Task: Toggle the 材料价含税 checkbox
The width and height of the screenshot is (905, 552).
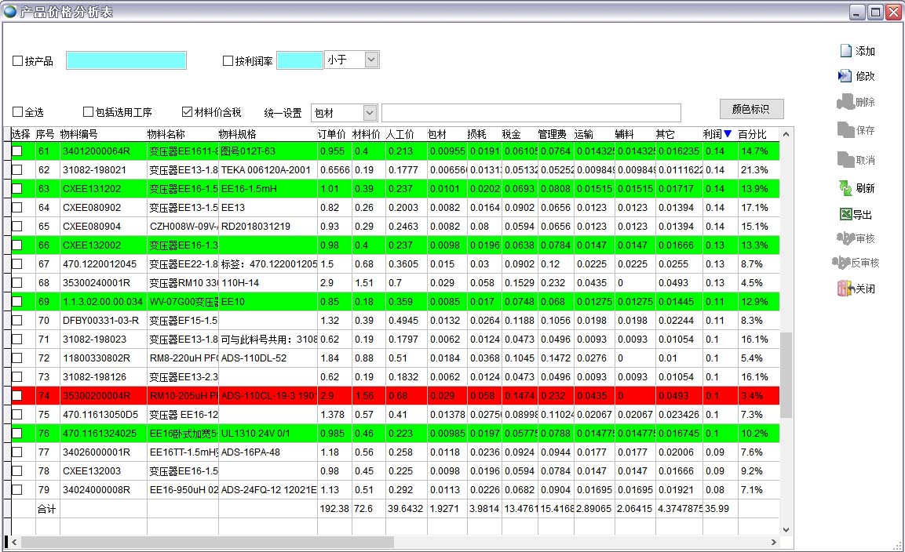Action: (187, 112)
